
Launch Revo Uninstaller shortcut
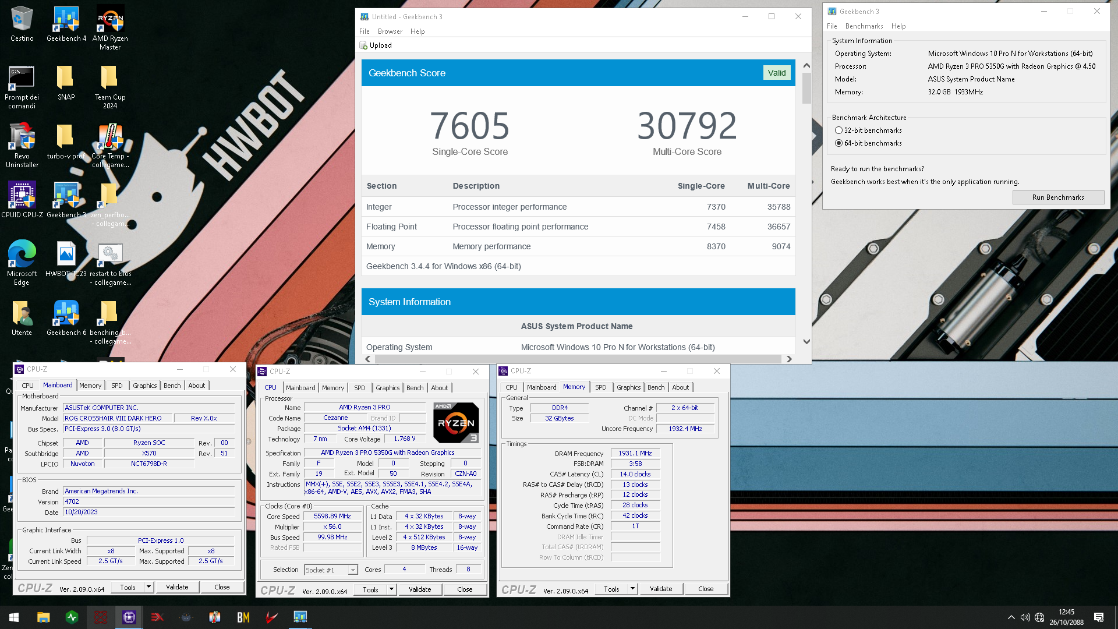coord(22,146)
